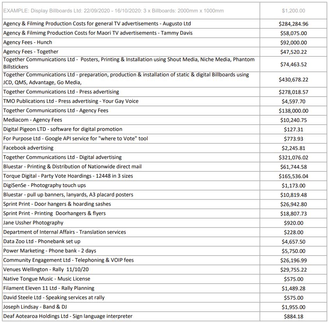Select the Augusto Ltd TV advertisements row text
Viewport: 329px width, 323px height.
97,23
